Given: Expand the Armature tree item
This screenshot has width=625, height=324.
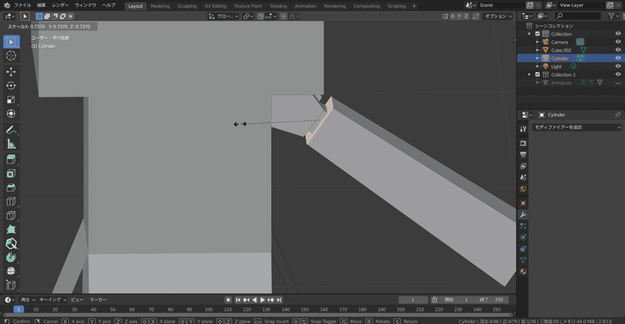Looking at the screenshot, I should [x=537, y=83].
